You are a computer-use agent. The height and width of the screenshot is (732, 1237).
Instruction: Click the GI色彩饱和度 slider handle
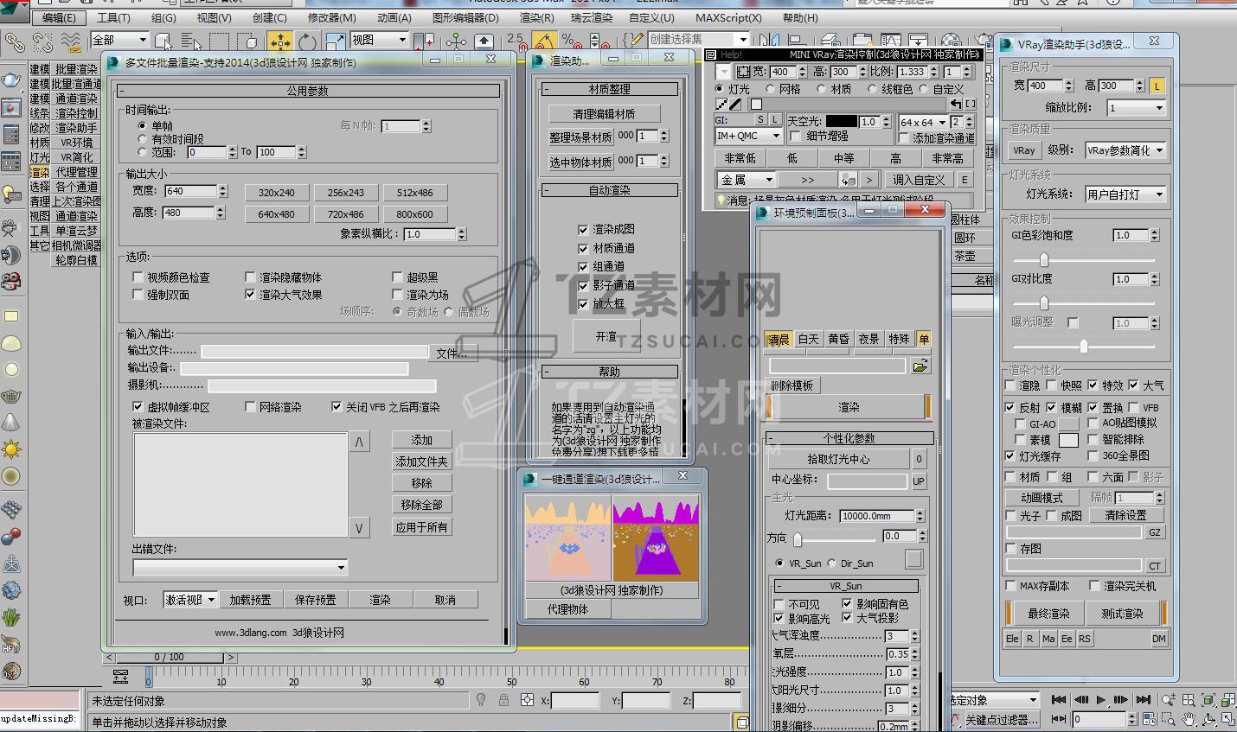1044,259
